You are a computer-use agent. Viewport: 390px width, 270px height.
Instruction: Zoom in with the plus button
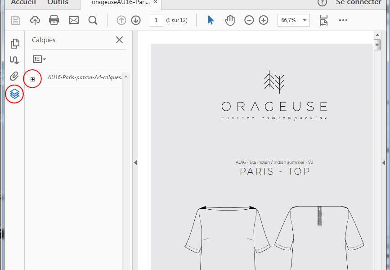point(264,20)
